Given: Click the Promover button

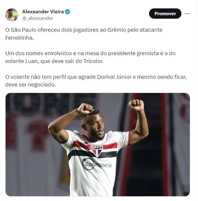Looking at the screenshot, I should [x=165, y=14].
